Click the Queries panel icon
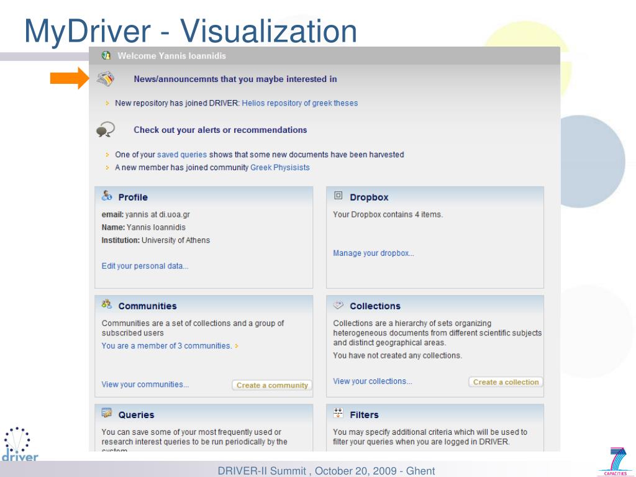636x477 pixels. [107, 413]
